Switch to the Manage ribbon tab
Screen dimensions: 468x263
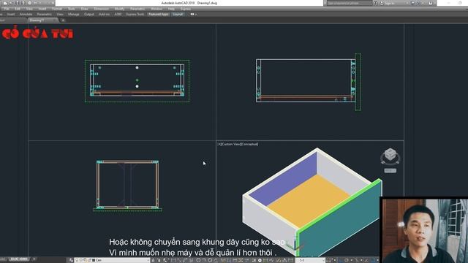click(73, 15)
